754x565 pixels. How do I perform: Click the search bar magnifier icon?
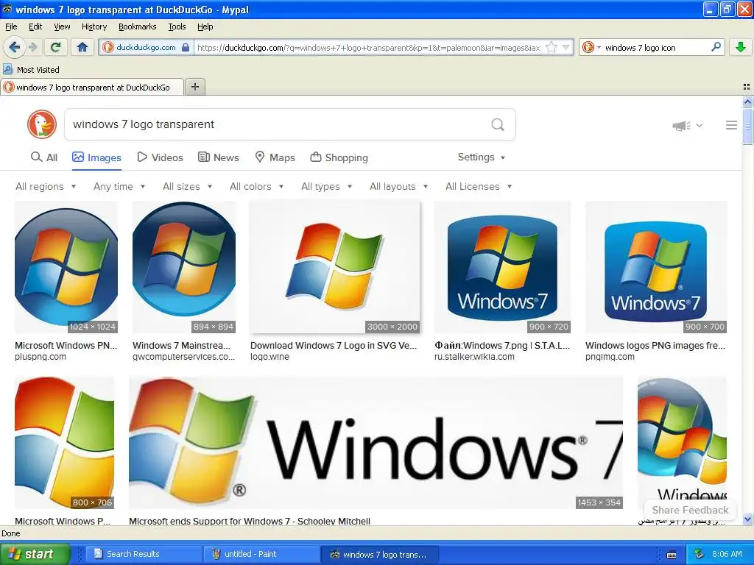(716, 47)
